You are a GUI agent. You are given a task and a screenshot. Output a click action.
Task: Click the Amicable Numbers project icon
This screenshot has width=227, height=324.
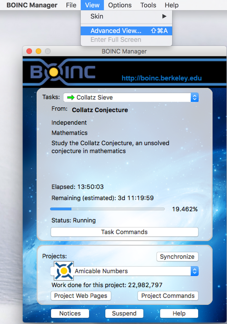tap(64, 271)
